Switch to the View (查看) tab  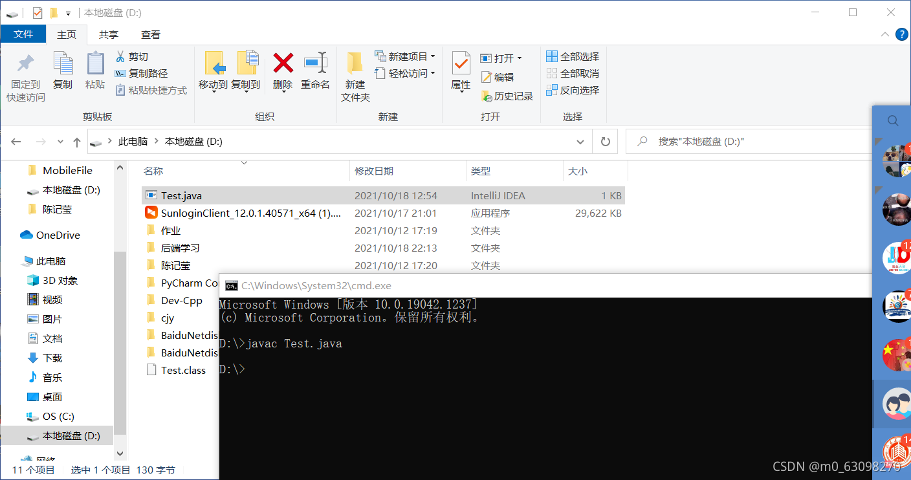(151, 34)
